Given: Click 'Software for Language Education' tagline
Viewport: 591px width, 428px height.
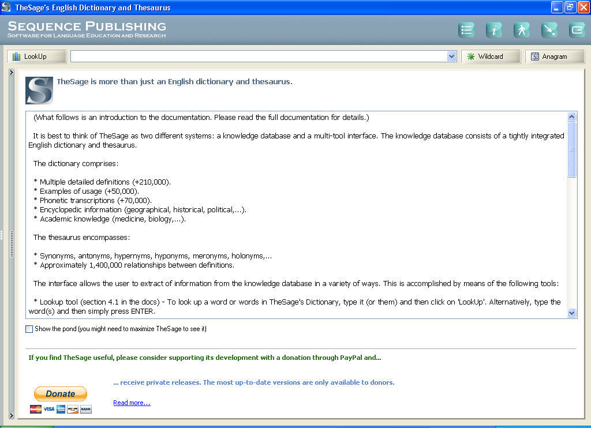Looking at the screenshot, I should pyautogui.click(x=87, y=35).
